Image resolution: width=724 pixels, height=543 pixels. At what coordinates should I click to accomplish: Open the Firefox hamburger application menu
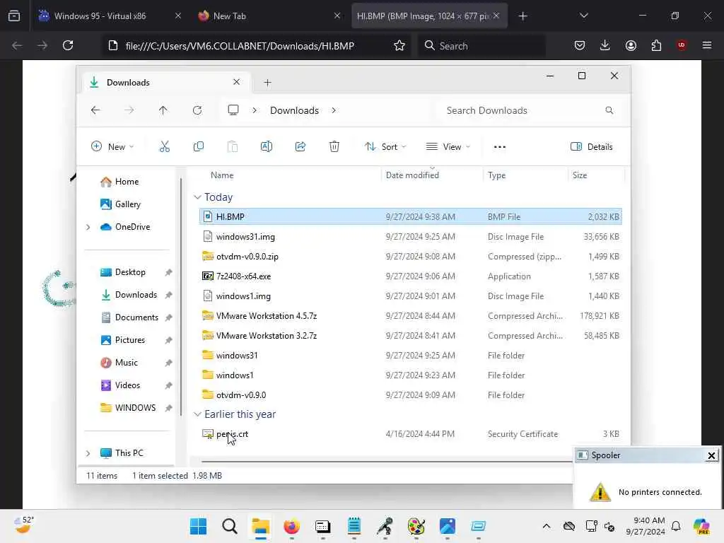click(707, 45)
